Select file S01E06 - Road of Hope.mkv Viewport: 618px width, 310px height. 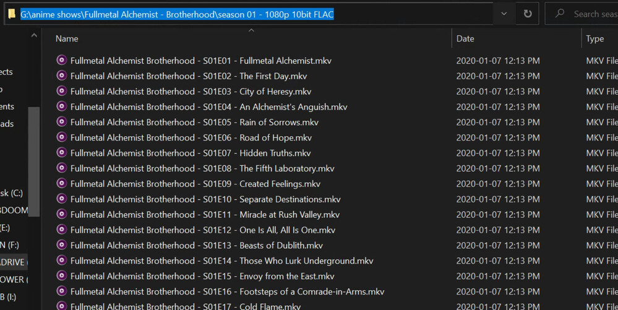(x=191, y=137)
